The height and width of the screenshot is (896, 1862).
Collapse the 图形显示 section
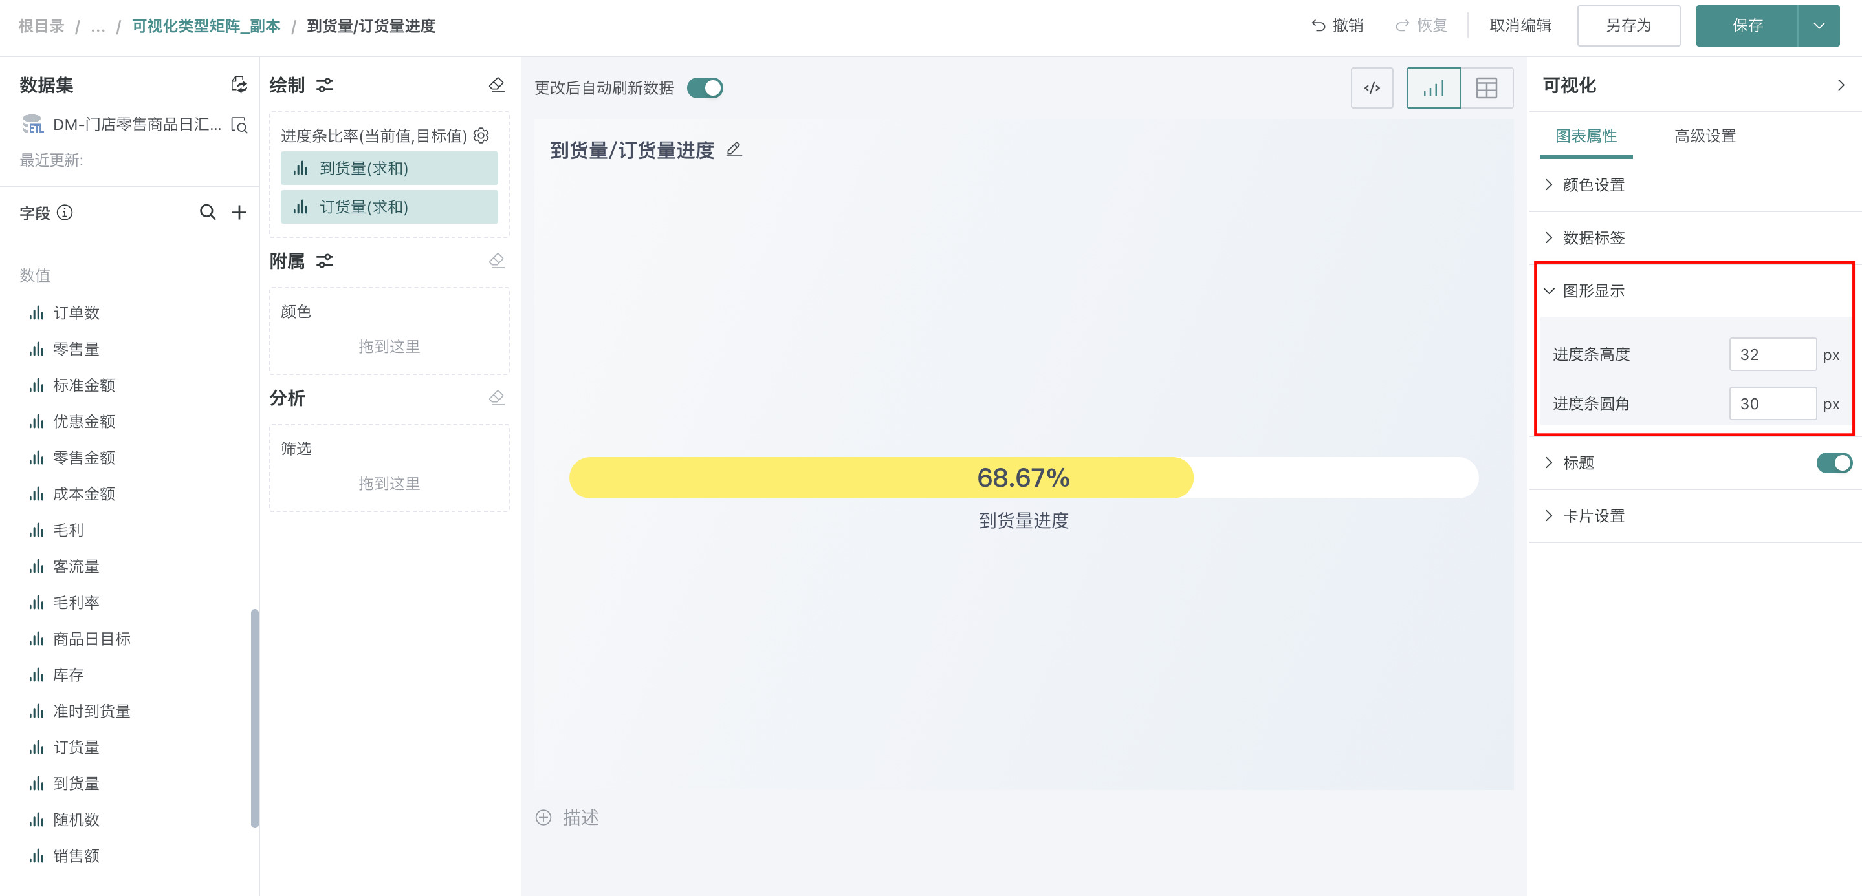coord(1593,291)
